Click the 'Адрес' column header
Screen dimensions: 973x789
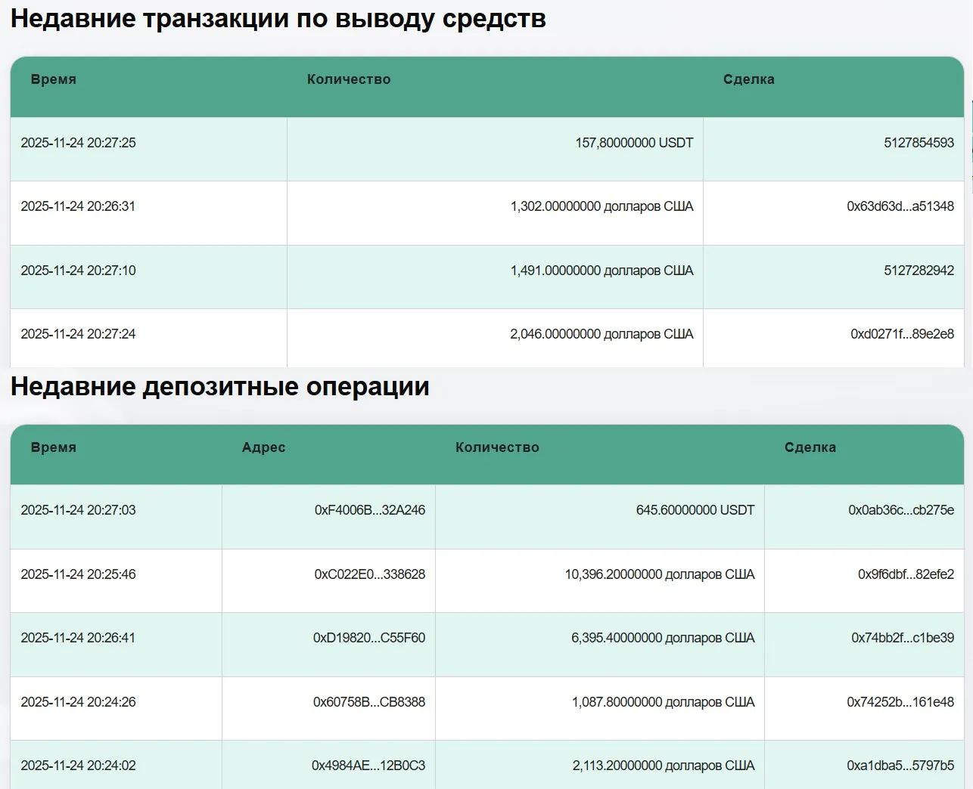point(264,447)
